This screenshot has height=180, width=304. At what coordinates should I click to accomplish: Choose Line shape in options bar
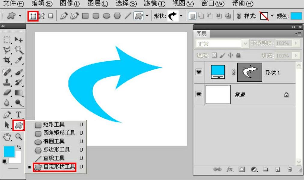(128, 16)
